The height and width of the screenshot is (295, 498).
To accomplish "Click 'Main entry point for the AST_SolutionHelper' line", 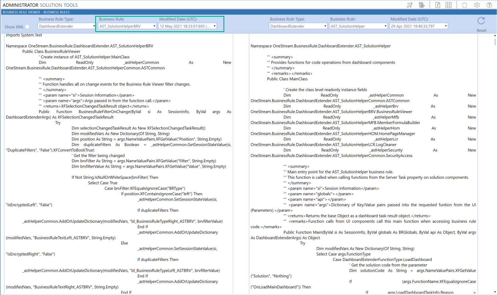I will click(x=339, y=172).
